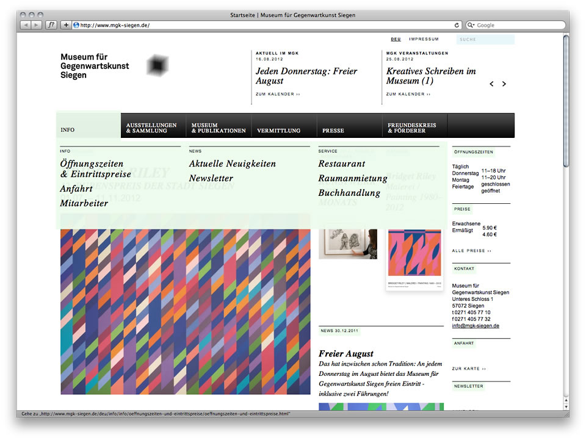Click the ÖFFNUNGSZEITEN sidebar label
The width and height of the screenshot is (586, 440).
click(474, 152)
